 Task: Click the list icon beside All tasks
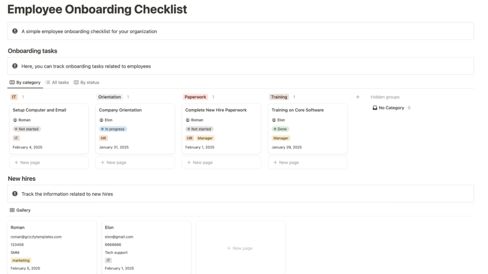coord(48,82)
